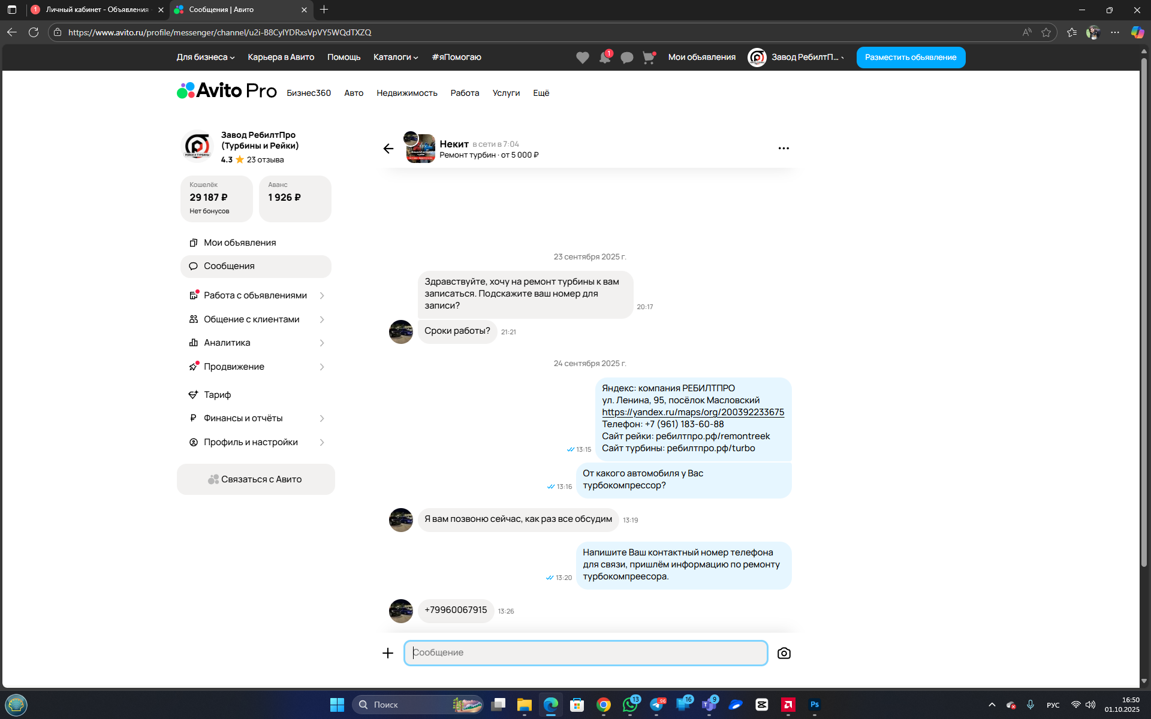Open yandex.ru maps link in chat

point(693,412)
